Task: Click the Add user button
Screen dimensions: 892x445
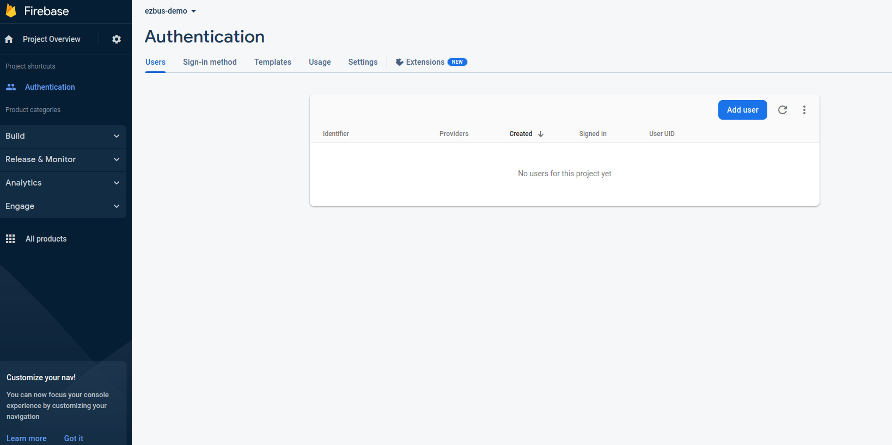Action: pyautogui.click(x=743, y=110)
